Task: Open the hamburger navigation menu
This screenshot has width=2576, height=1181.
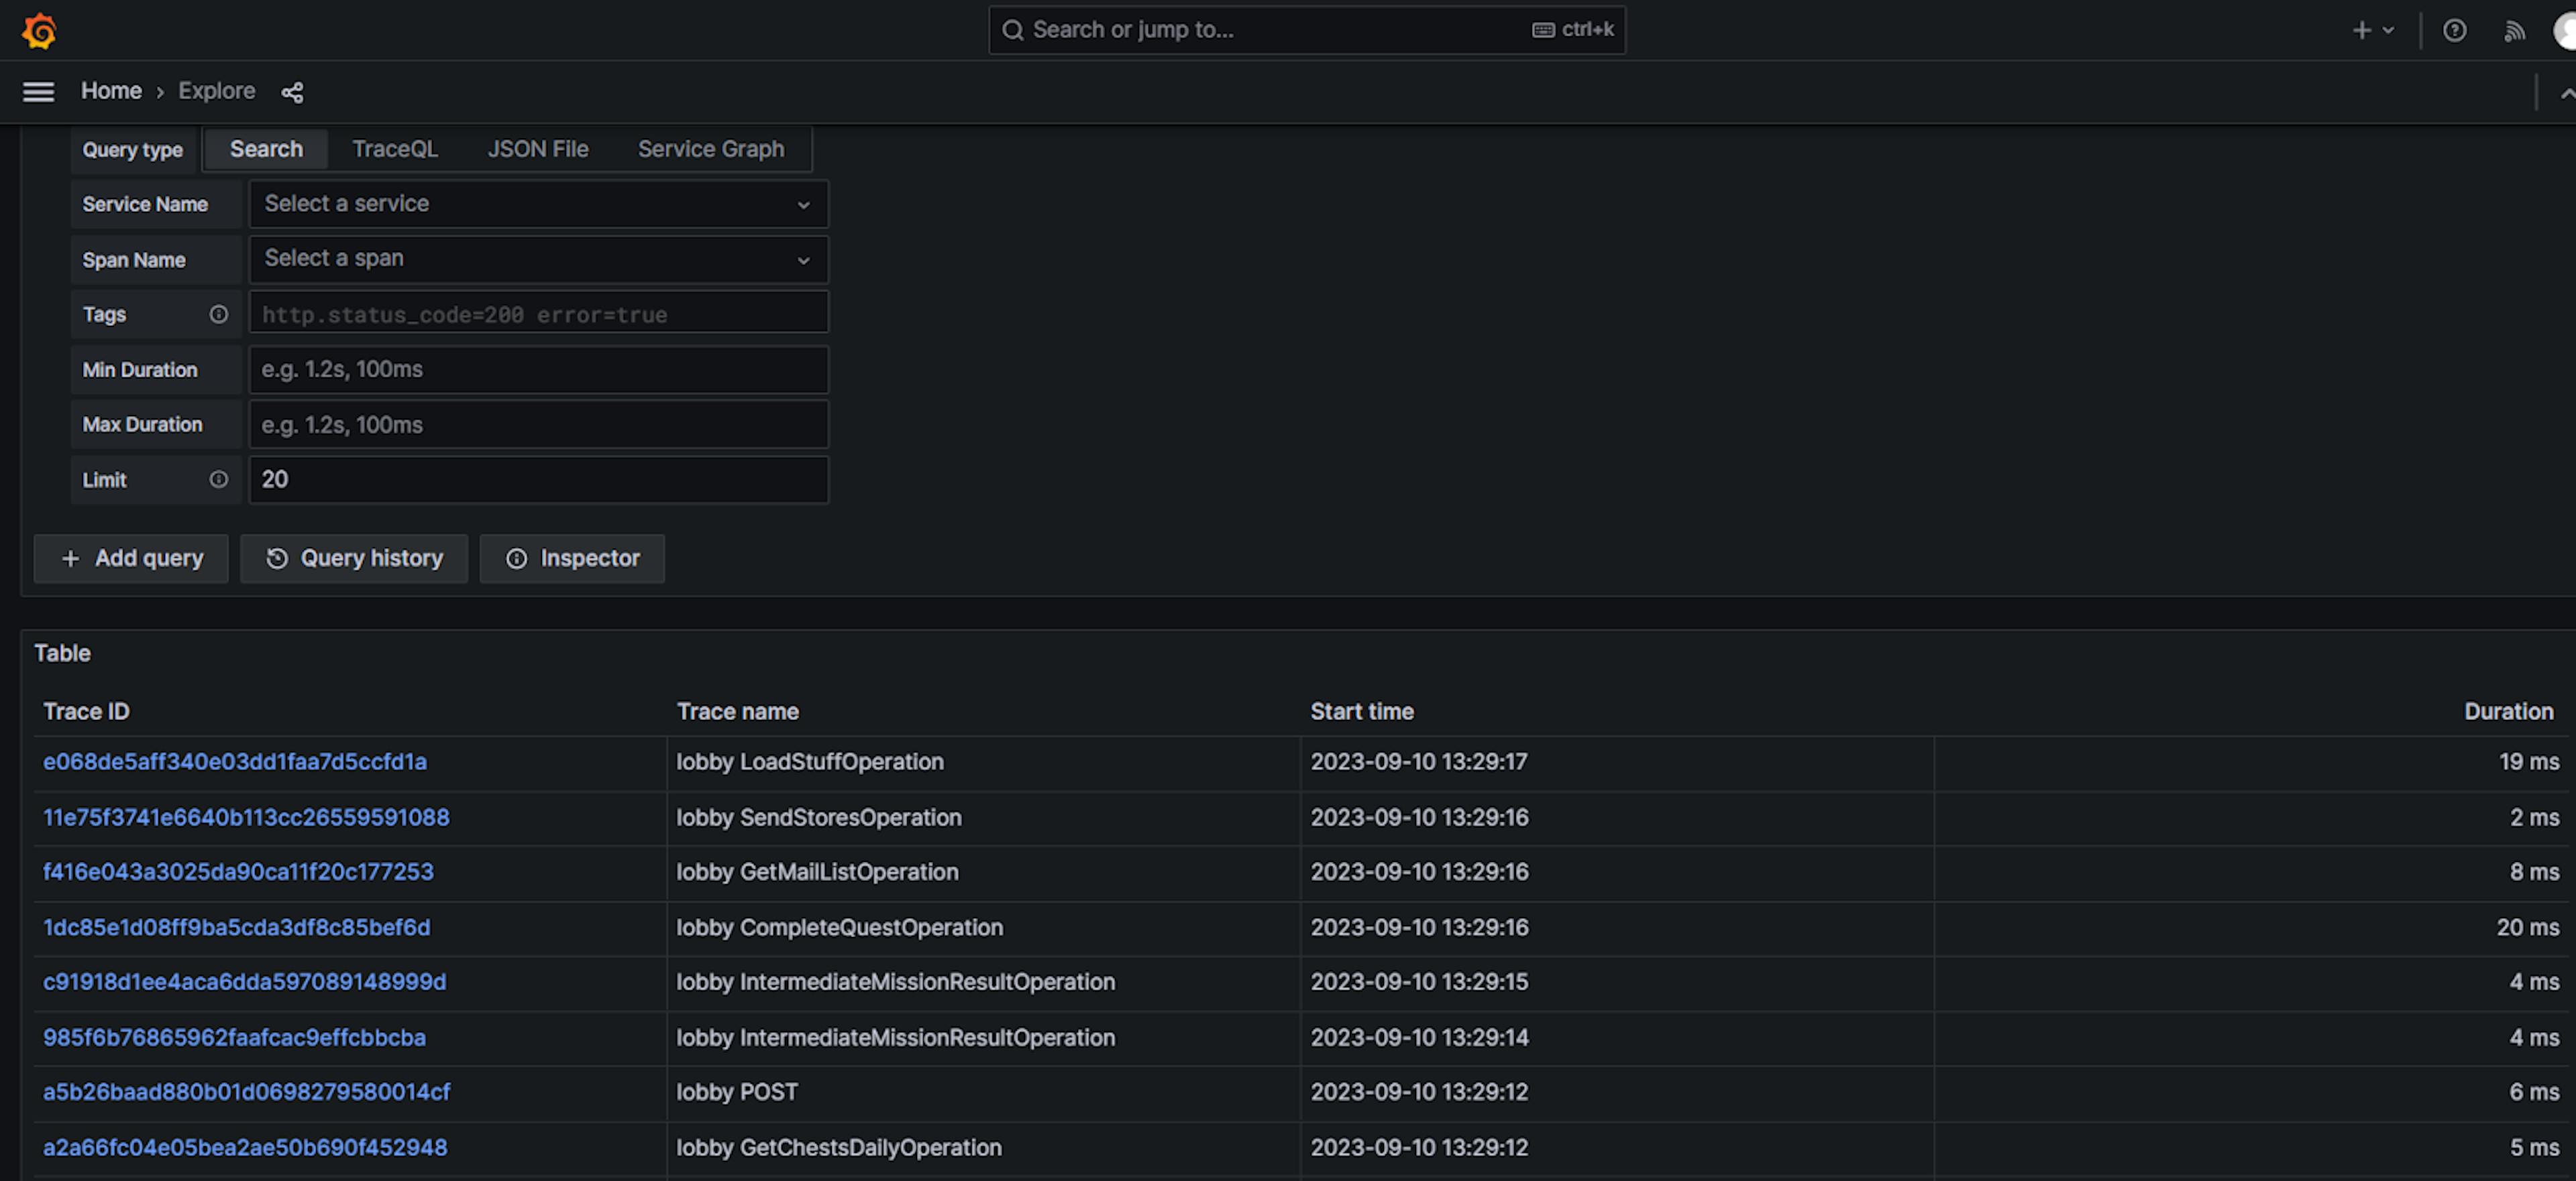Action: pyautogui.click(x=39, y=92)
